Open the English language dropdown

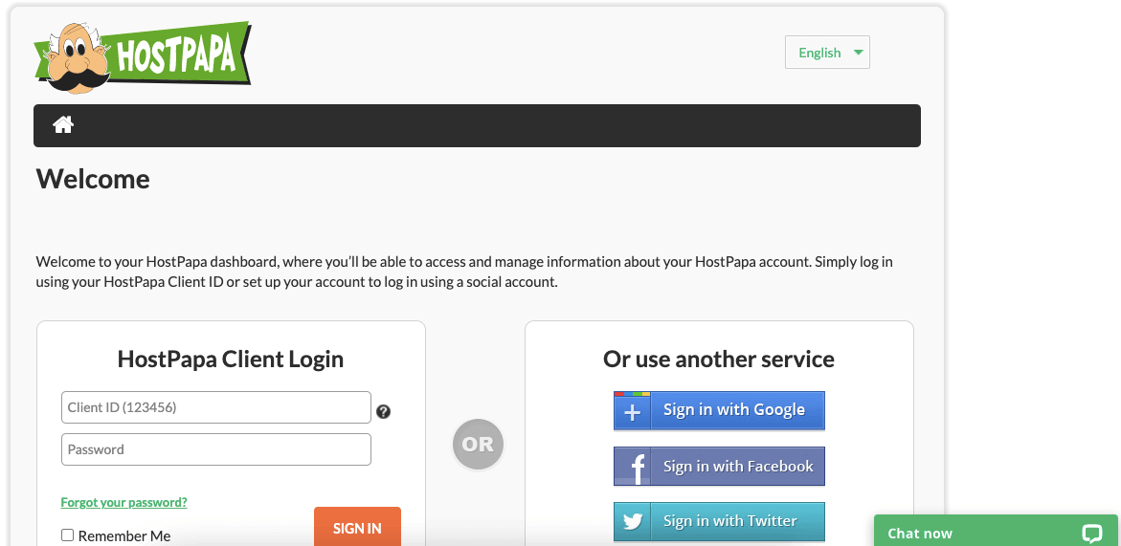819,53
